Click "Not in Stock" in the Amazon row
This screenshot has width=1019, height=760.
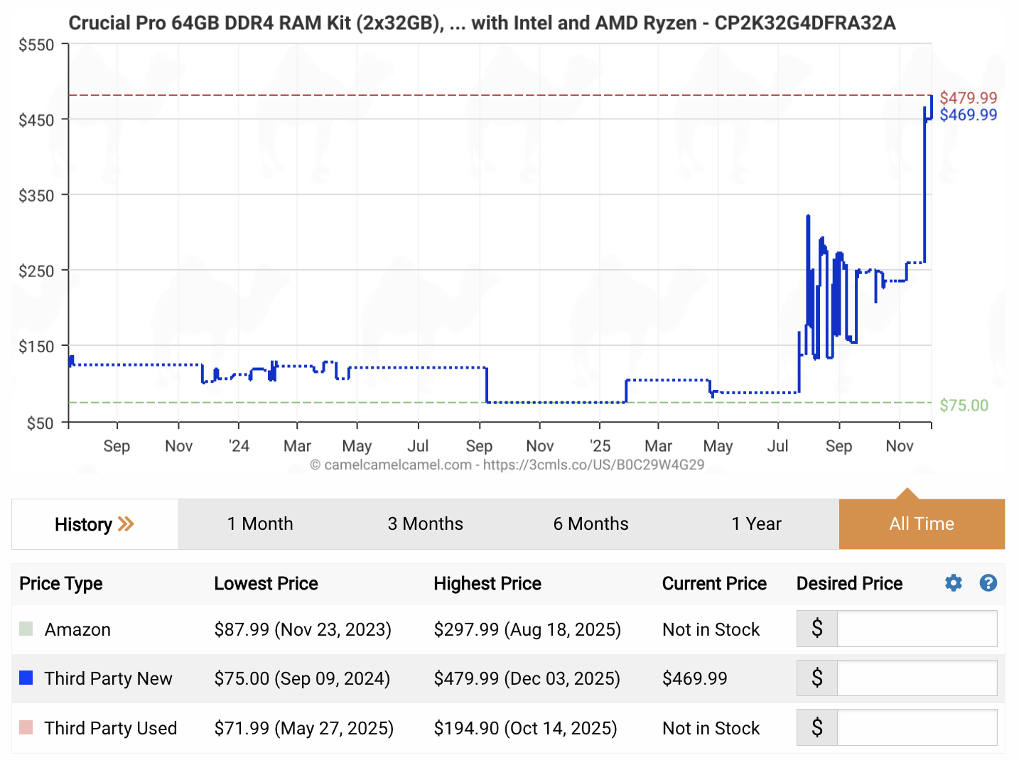point(711,629)
